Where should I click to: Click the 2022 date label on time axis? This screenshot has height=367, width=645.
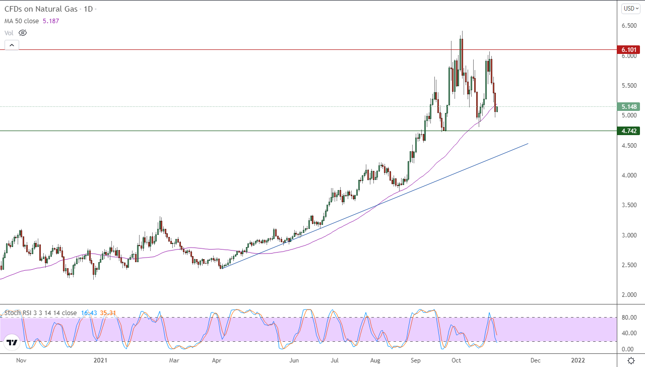pos(578,360)
